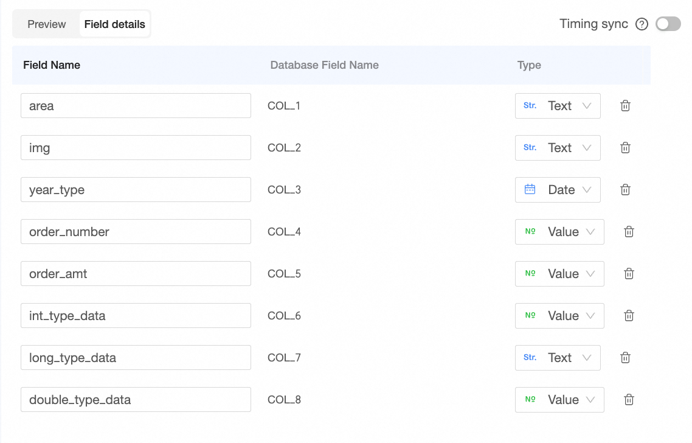The width and height of the screenshot is (692, 443).
Task: Open the Timing sync help tooltip icon
Action: point(642,24)
